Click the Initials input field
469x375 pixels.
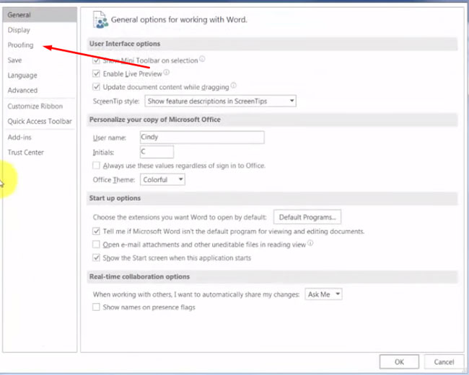point(157,152)
